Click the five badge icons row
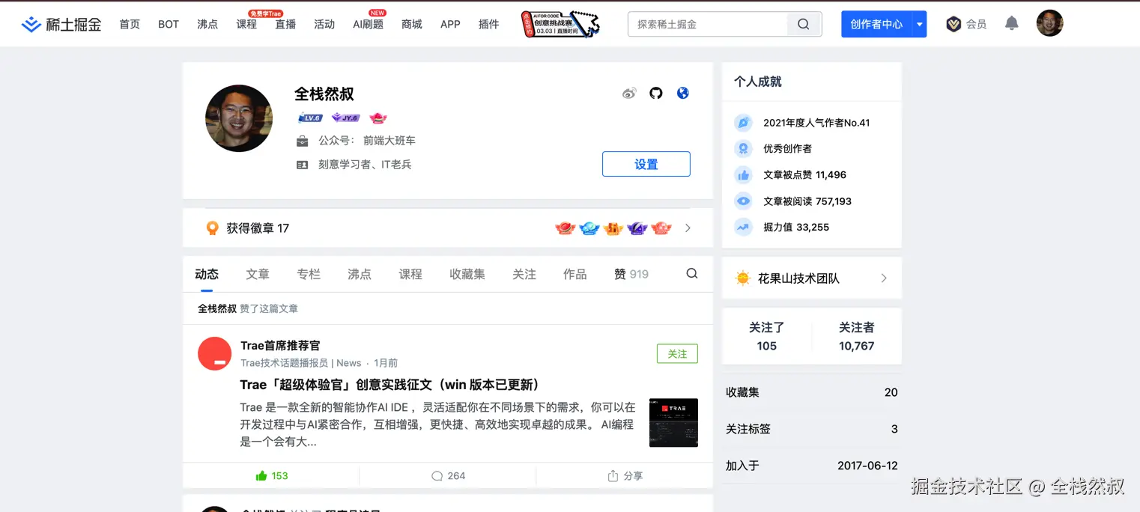 [x=613, y=228]
